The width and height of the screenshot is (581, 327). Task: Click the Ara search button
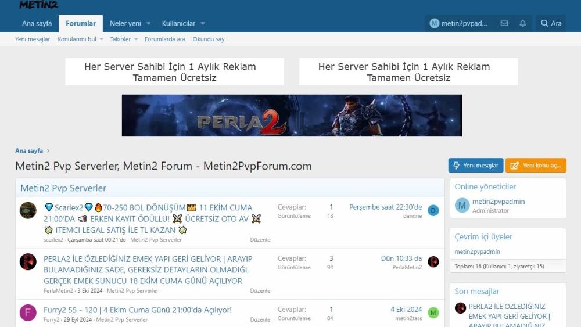pos(551,23)
